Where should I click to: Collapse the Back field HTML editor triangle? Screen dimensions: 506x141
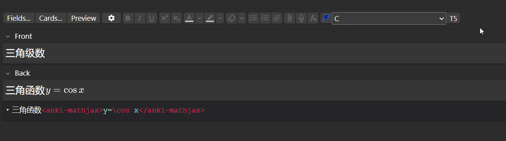7,110
